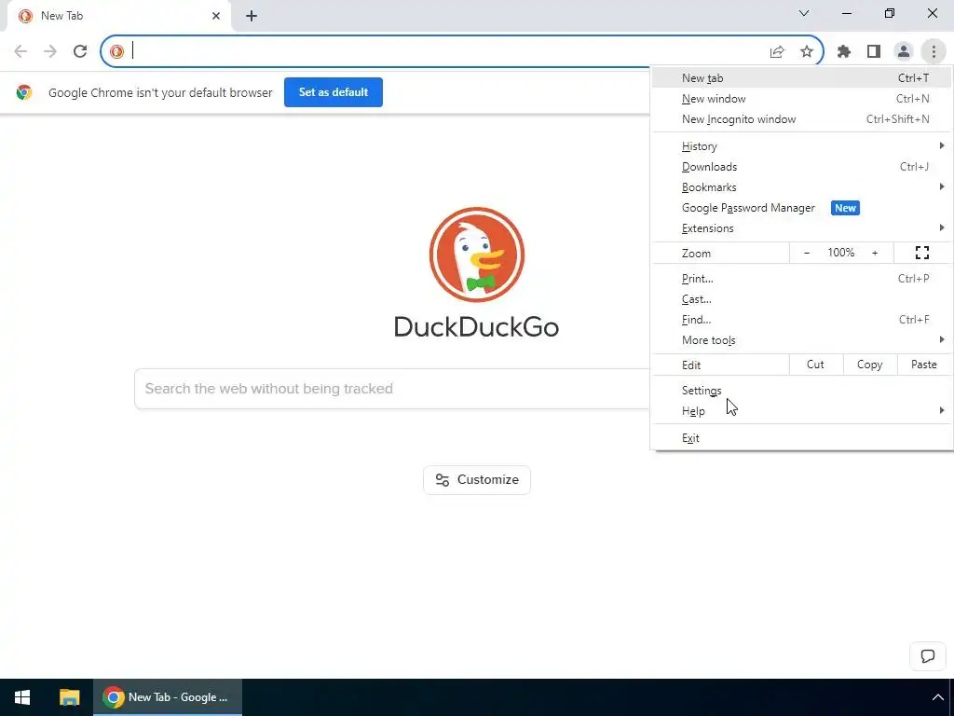Image resolution: width=954 pixels, height=716 pixels.
Task: Expand the More tools submenu
Action: [801, 340]
